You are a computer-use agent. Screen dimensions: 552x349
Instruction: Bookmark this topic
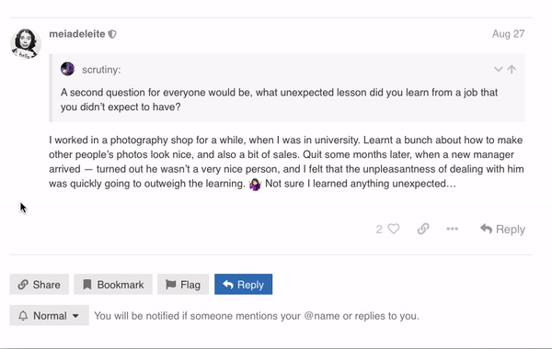[113, 285]
